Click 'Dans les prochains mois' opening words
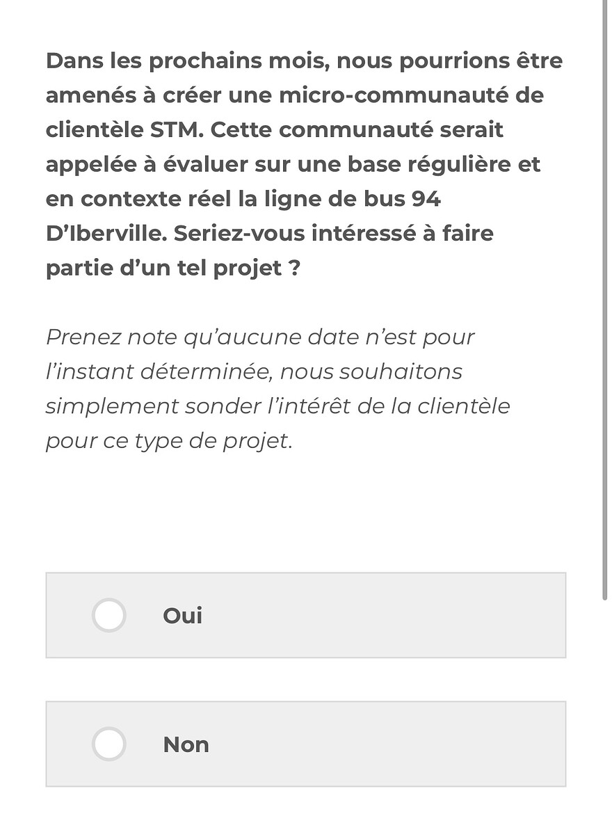This screenshot has height=832, width=612. [x=188, y=61]
